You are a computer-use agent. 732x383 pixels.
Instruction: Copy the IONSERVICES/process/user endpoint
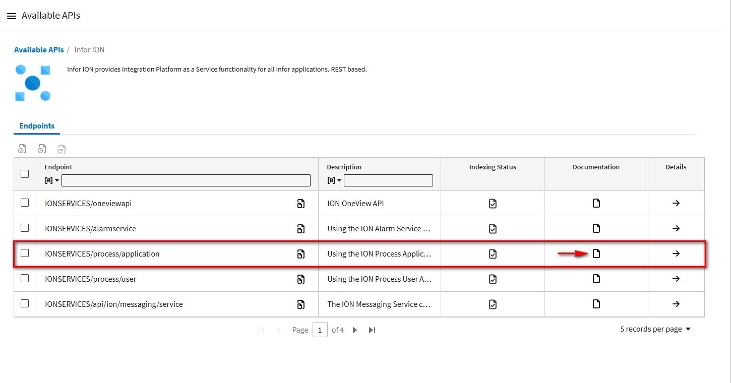coord(300,279)
